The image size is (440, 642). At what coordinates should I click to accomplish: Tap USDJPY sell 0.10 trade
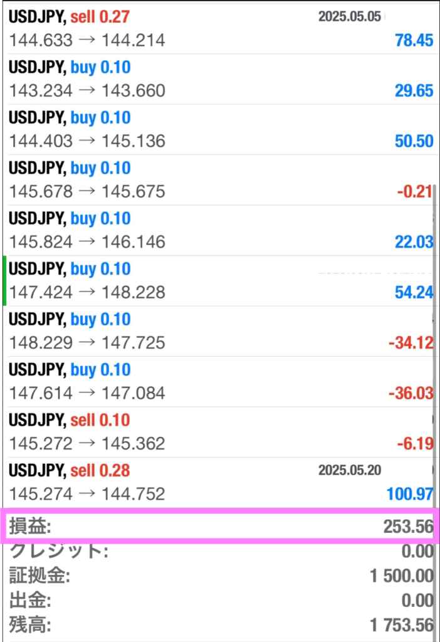point(220,431)
